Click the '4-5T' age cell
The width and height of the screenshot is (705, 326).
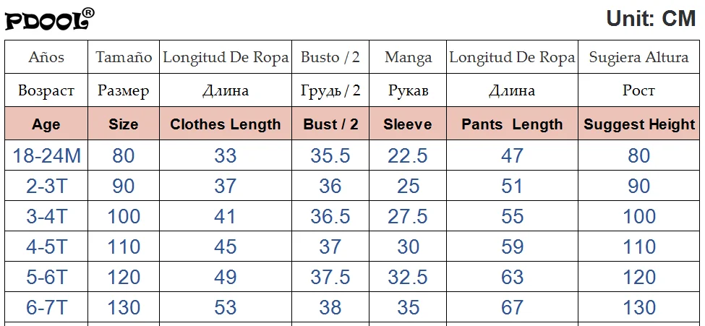point(46,246)
